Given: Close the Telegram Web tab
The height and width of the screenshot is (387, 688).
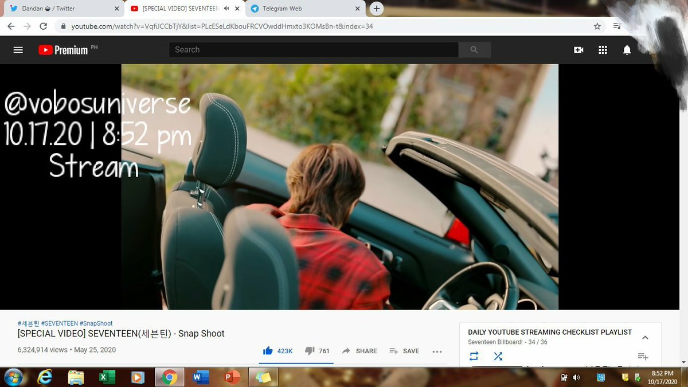Looking at the screenshot, I should click(357, 9).
